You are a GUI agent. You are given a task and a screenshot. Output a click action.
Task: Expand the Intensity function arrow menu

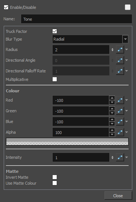coord(127,157)
